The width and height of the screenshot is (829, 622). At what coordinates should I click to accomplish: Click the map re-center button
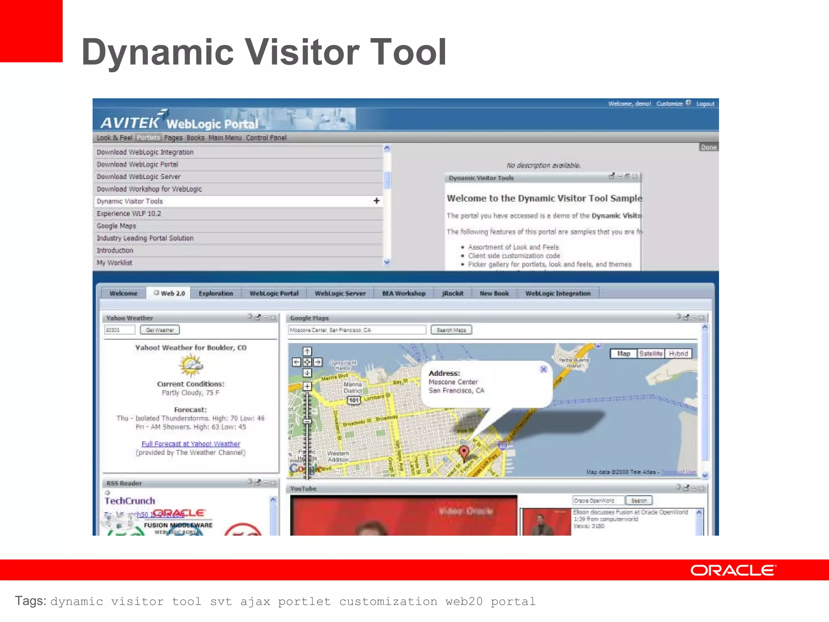307,362
